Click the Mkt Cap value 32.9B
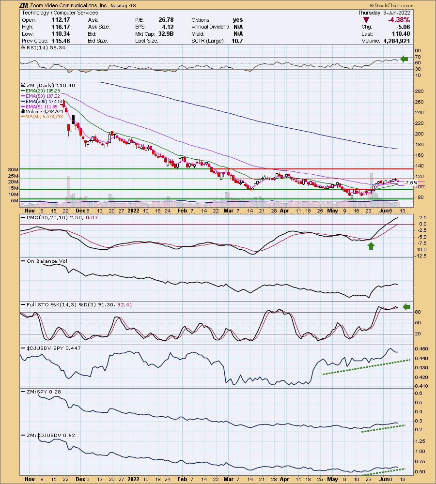The width and height of the screenshot is (436, 484). tap(166, 34)
